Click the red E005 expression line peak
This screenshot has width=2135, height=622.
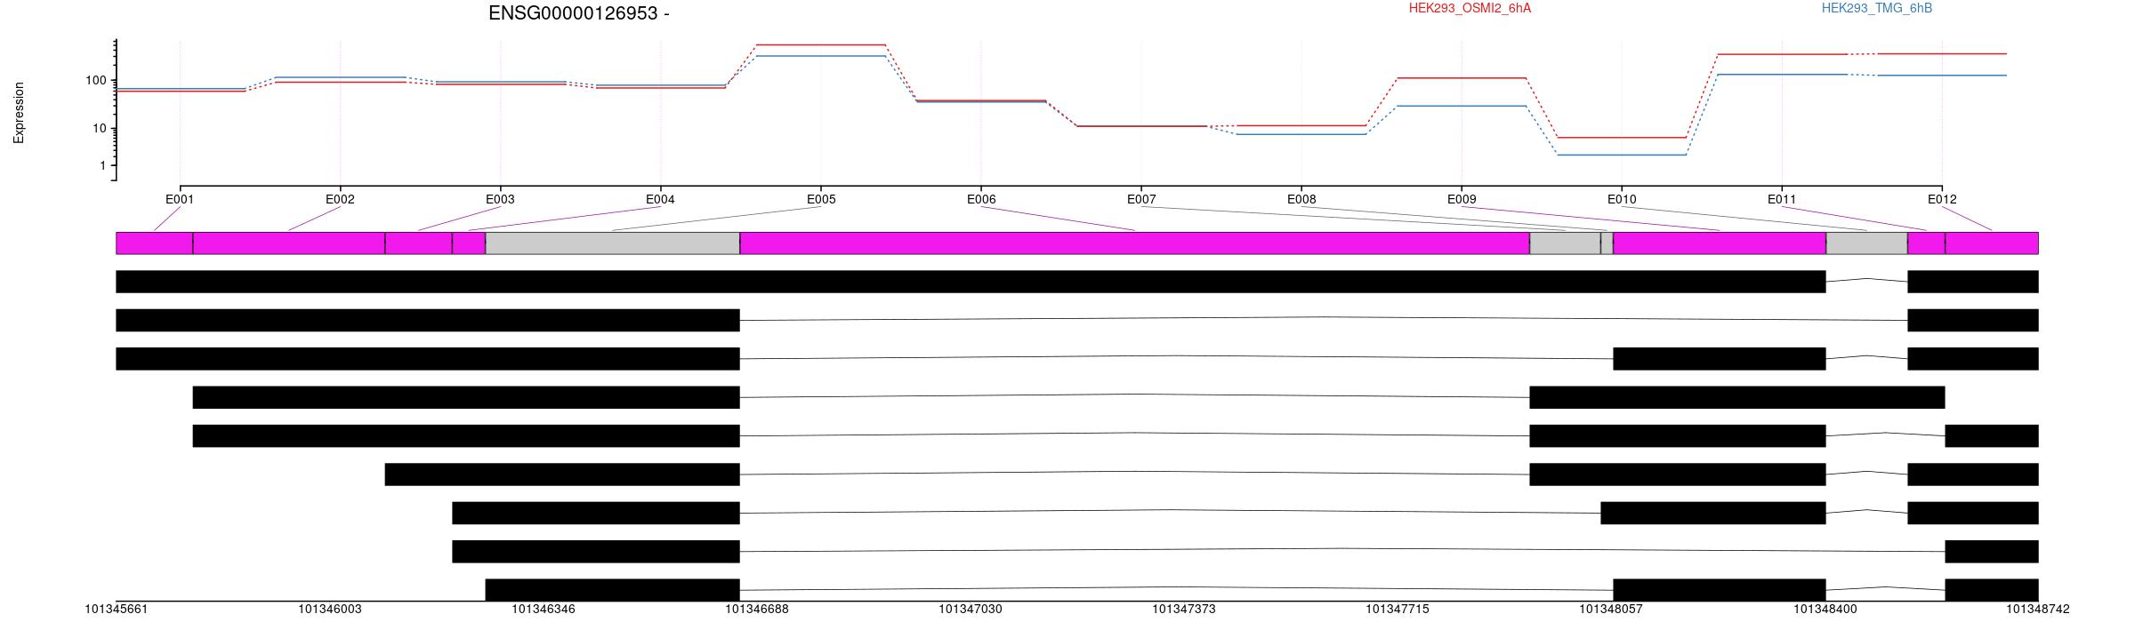click(x=821, y=44)
